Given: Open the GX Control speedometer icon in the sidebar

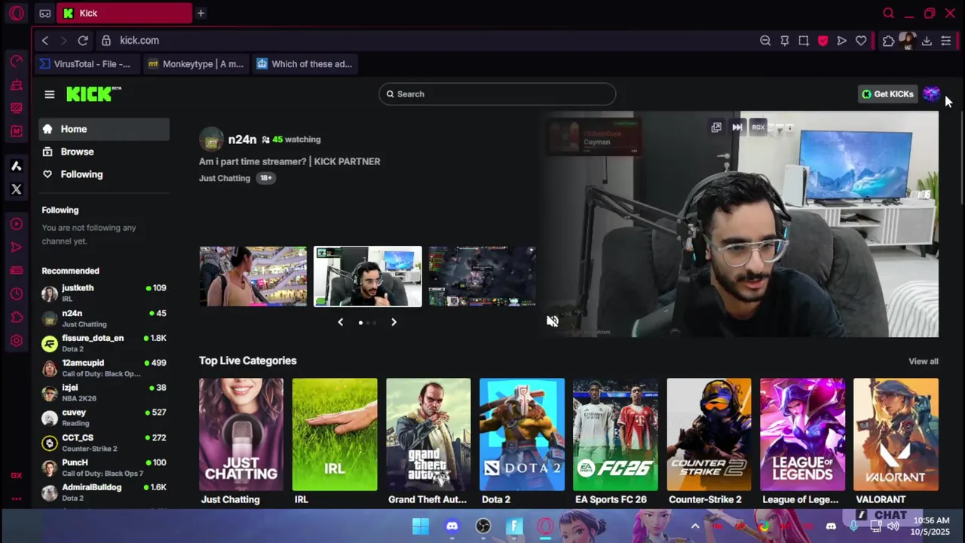Looking at the screenshot, I should (x=17, y=61).
